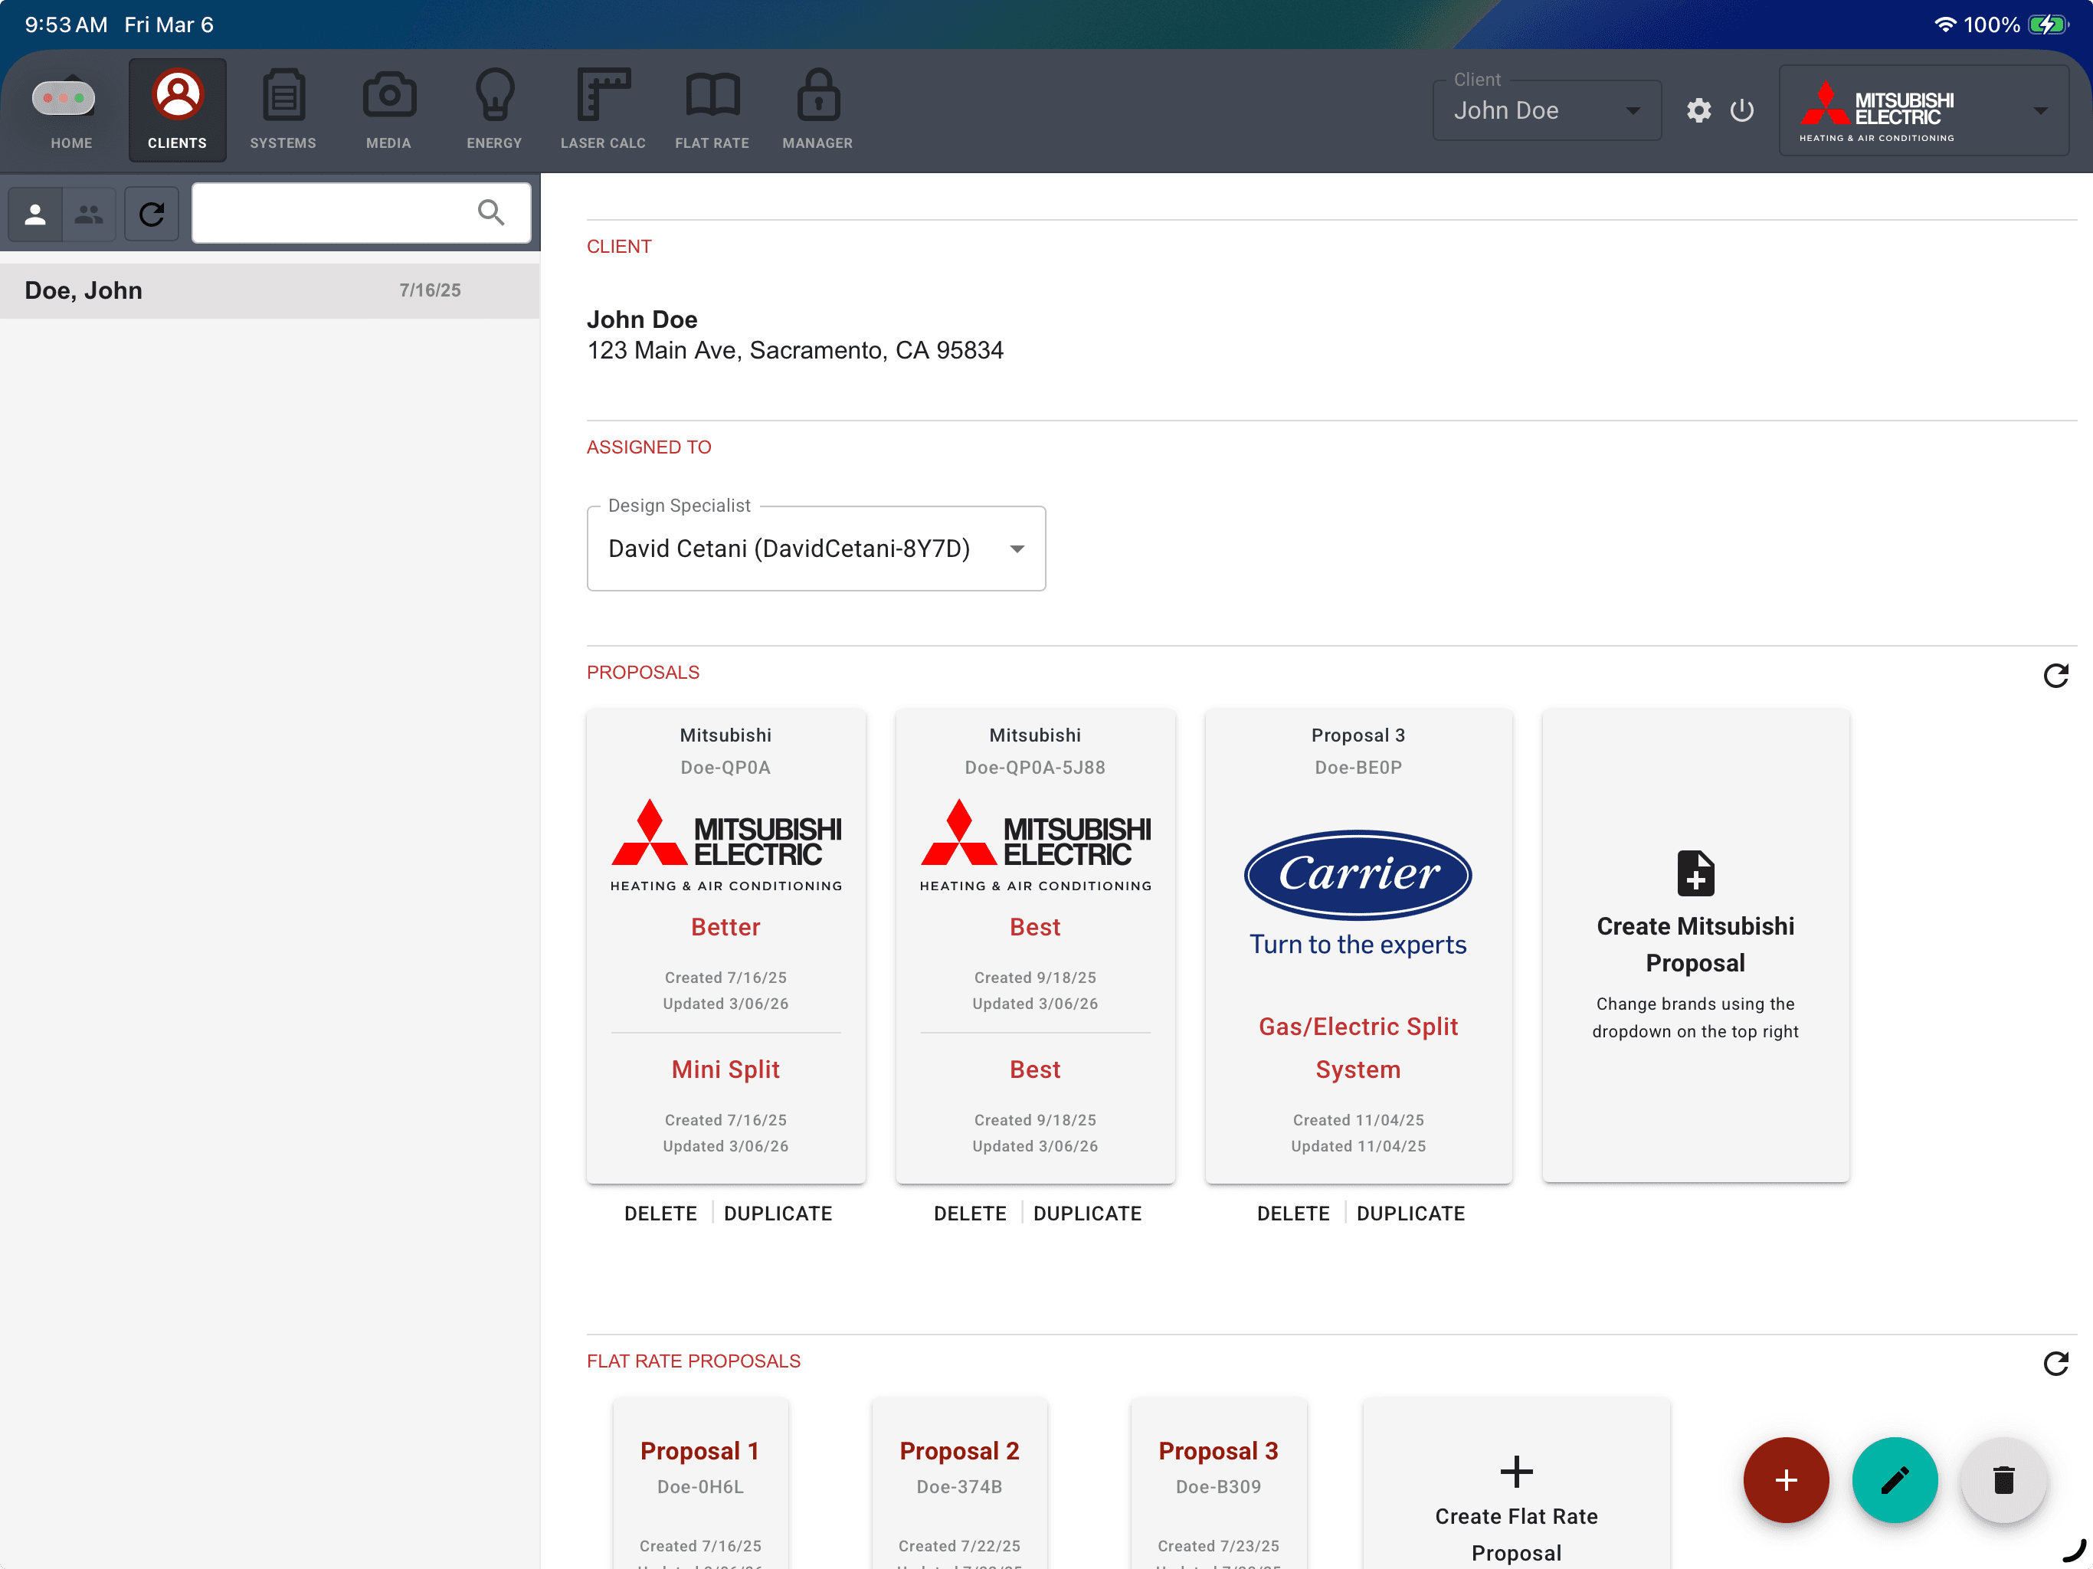The image size is (2093, 1569).
Task: Expand the Design Specialist dropdown
Action: tap(816, 548)
